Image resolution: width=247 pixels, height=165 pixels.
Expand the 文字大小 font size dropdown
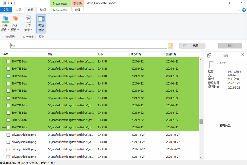(28, 23)
